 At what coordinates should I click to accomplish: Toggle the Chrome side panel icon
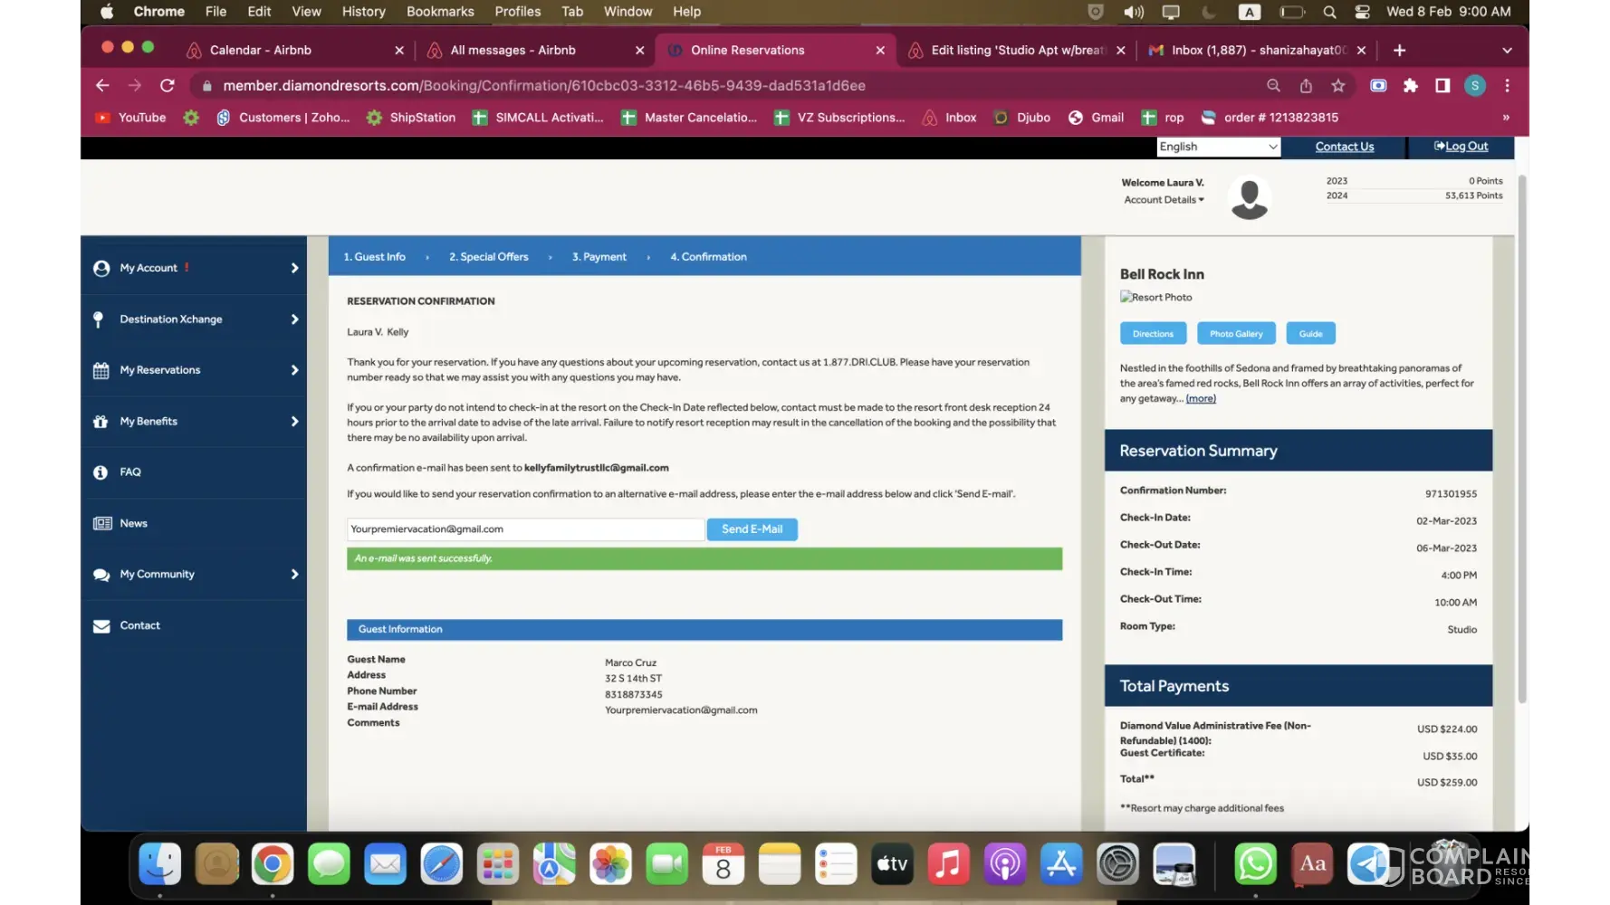1442,85
